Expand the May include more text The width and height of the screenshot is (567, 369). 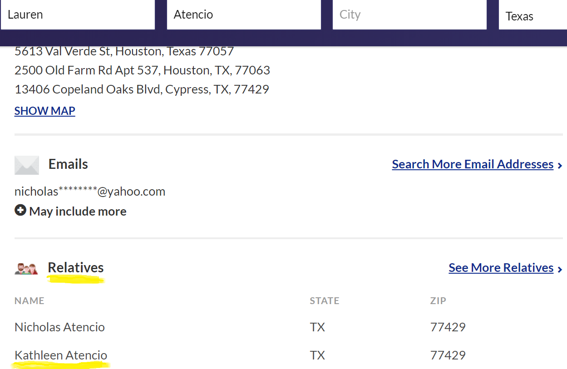pos(78,212)
